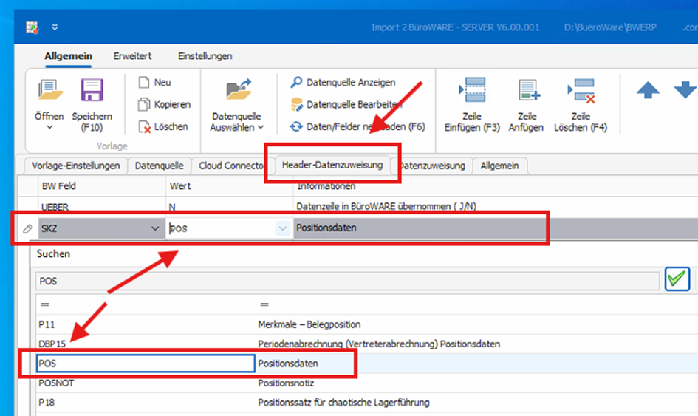Click Kopieren to copy the template

(x=164, y=105)
